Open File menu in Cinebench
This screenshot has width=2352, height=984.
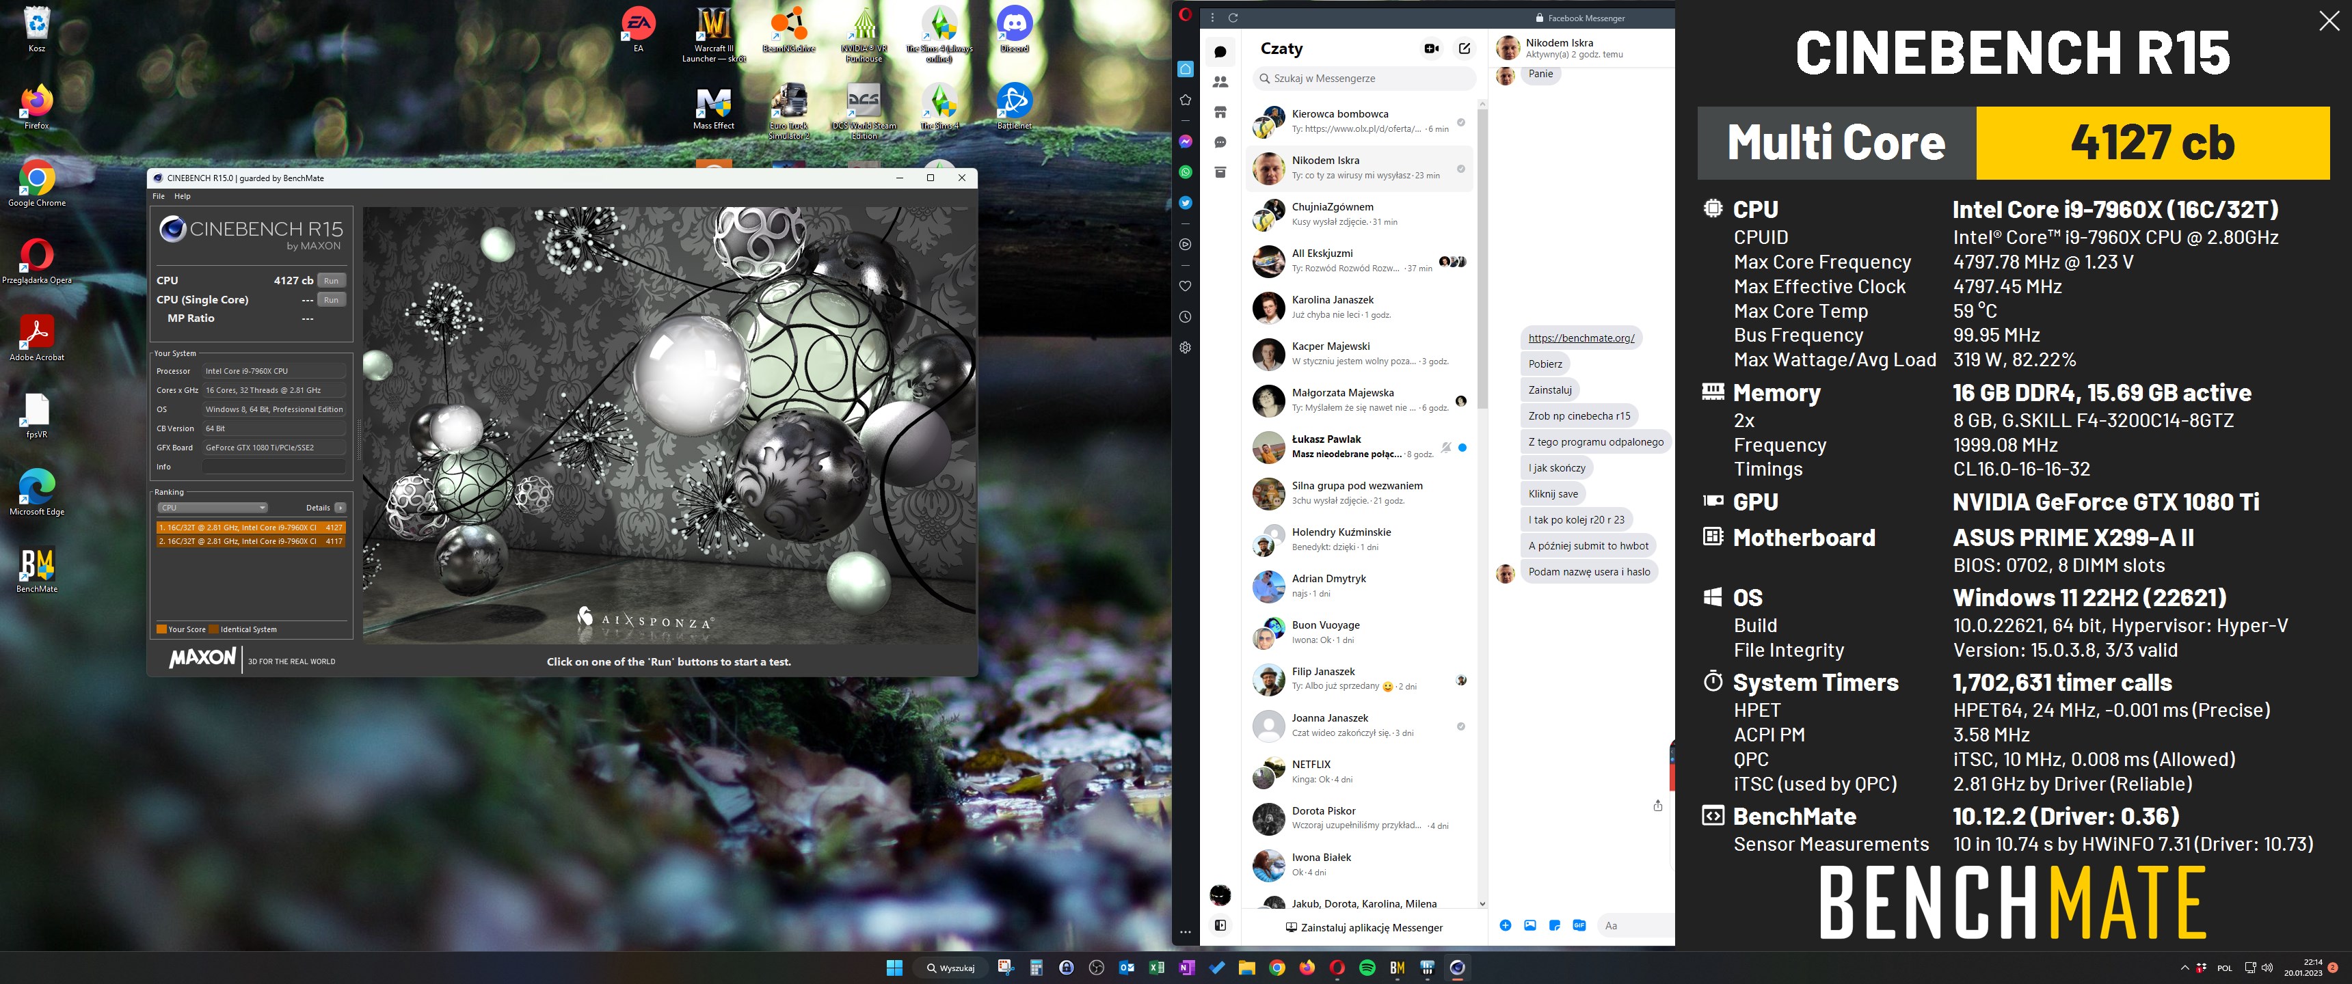pos(158,196)
